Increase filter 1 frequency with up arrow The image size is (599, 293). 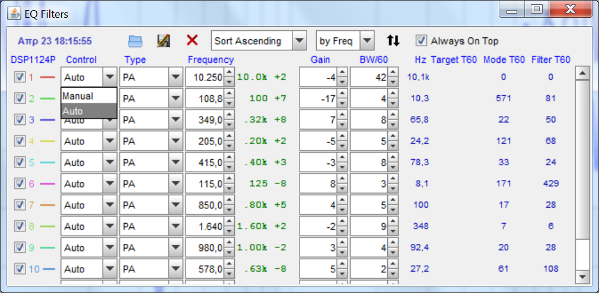229,73
